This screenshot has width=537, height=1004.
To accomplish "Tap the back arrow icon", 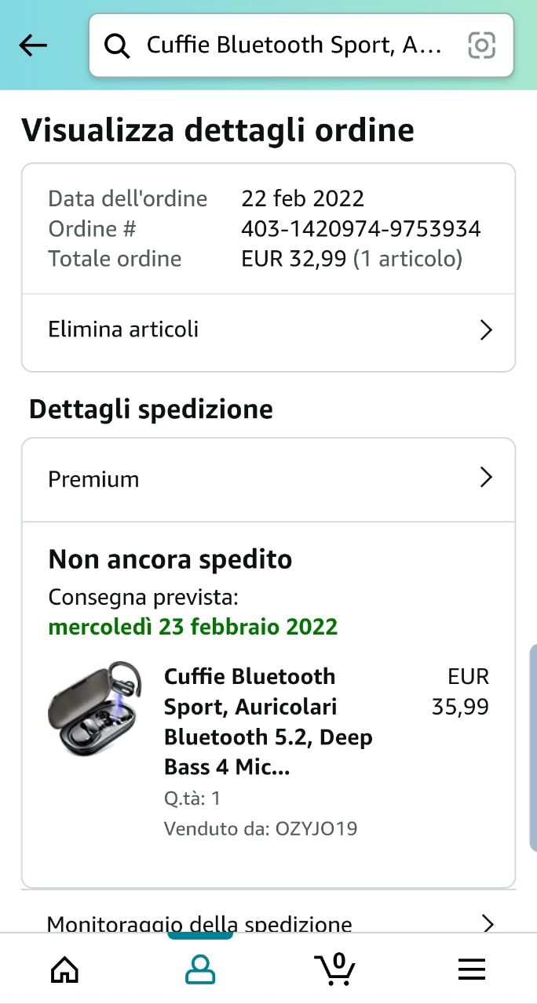I will pos(33,45).
